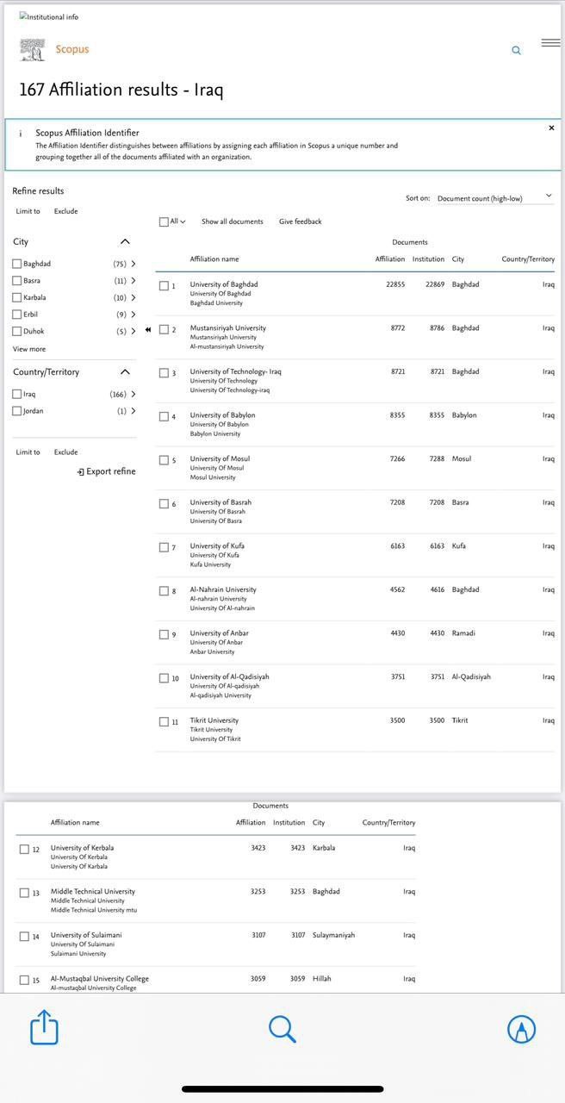Check the Baghdad city filter
The width and height of the screenshot is (565, 1103).
click(17, 264)
